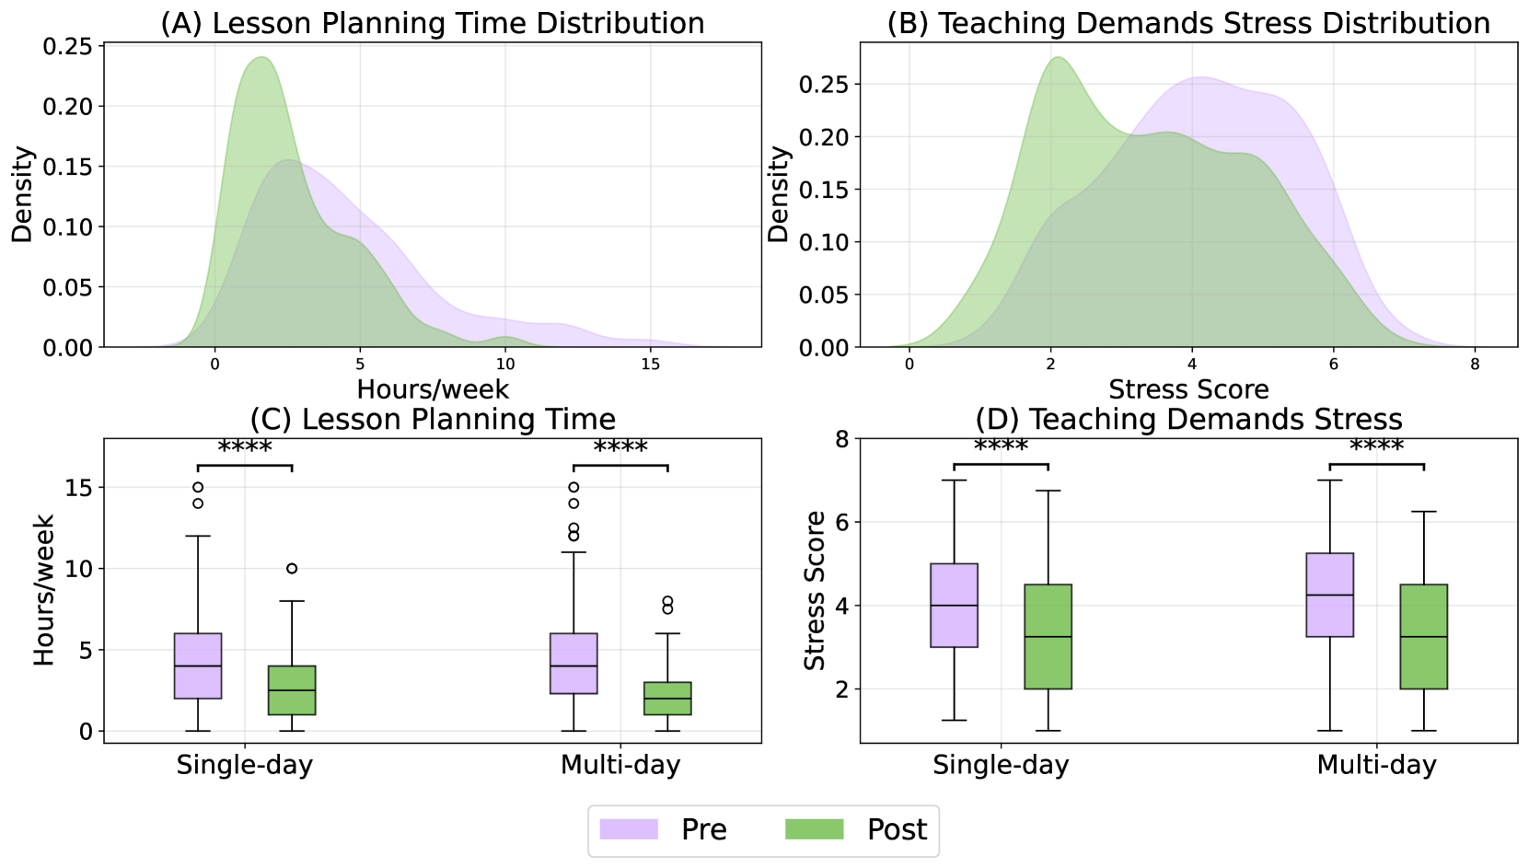The height and width of the screenshot is (868, 1529).
Task: Click the purple Pre legend swatch
Action: (x=629, y=829)
